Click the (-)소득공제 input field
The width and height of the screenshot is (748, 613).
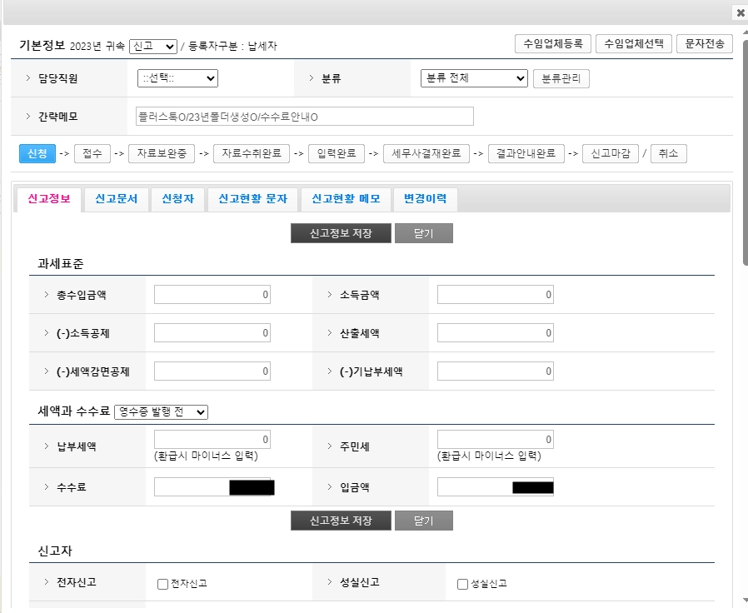point(212,333)
